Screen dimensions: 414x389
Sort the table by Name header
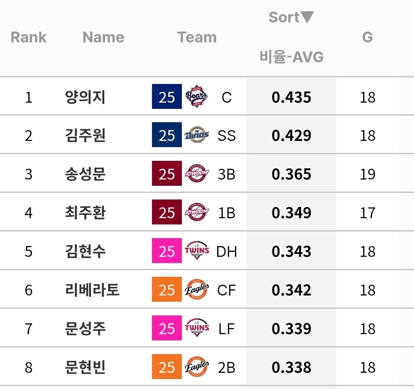103,37
